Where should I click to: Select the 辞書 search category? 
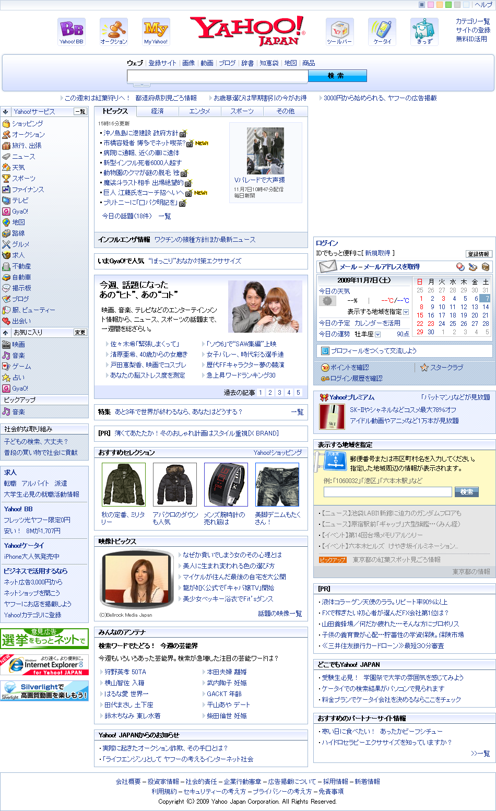247,63
